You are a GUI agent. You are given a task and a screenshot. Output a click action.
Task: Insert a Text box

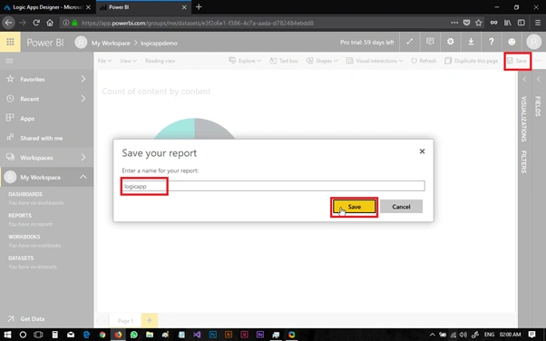(x=284, y=61)
